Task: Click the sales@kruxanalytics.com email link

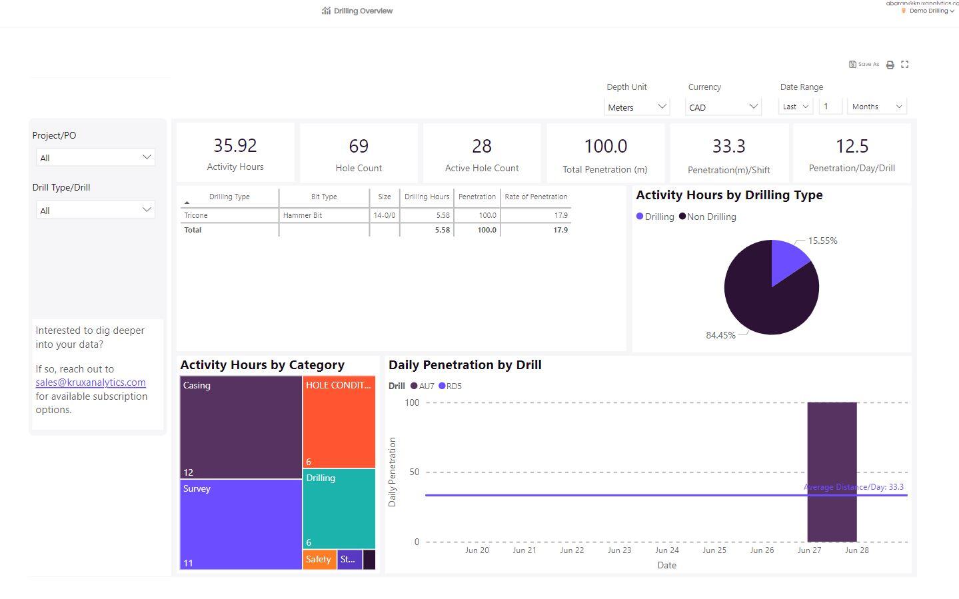Action: coord(91,382)
